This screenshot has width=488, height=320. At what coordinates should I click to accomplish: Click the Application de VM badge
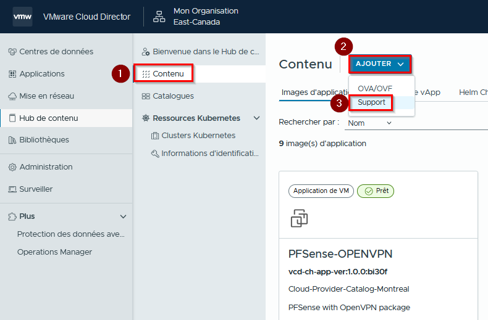[x=321, y=191]
